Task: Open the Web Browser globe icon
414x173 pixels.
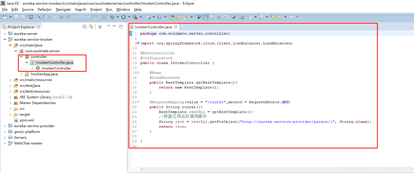Action: 234,17
